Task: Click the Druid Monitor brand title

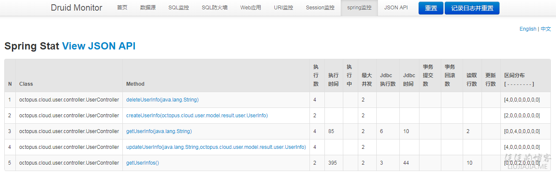Action: click(x=77, y=8)
